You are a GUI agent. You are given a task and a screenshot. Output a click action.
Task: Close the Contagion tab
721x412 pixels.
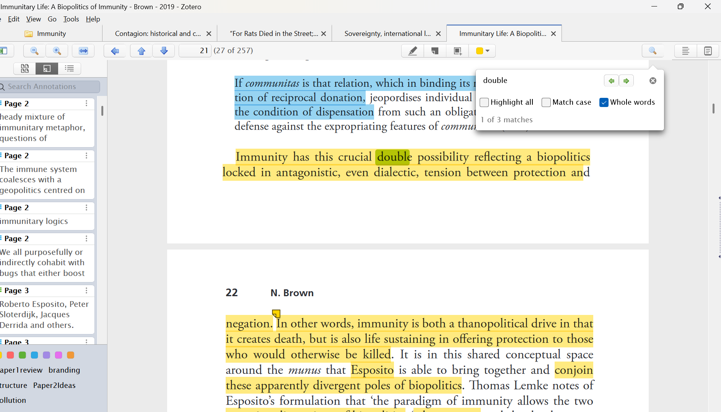pyautogui.click(x=209, y=34)
